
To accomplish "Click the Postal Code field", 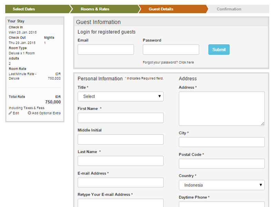I will click(221, 164).
